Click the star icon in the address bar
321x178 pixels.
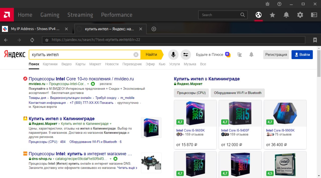[47, 40]
